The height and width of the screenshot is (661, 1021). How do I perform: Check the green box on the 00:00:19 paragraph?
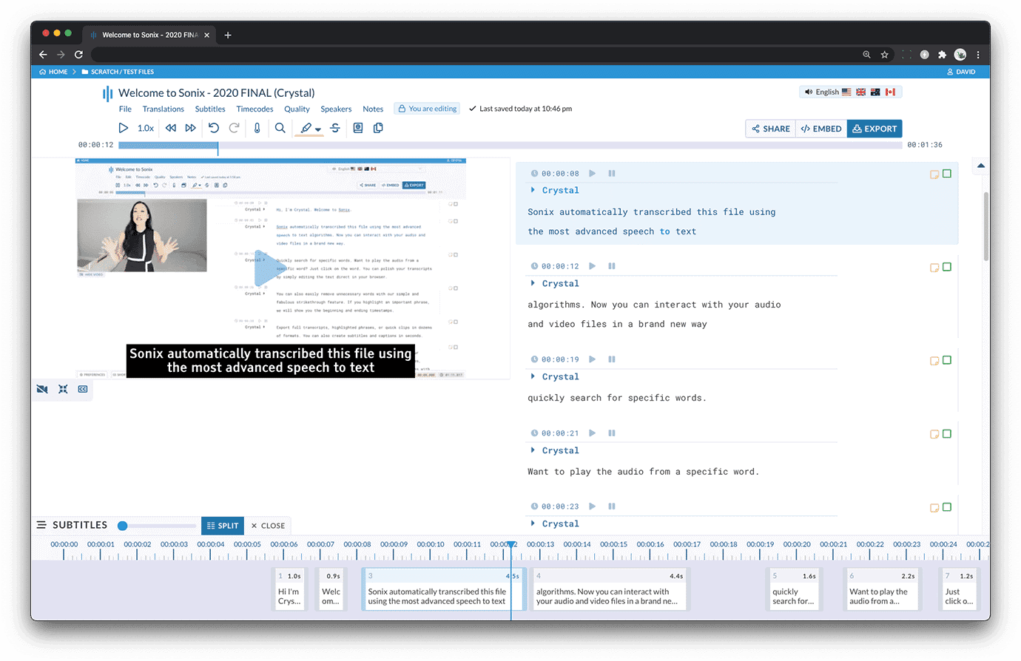947,360
